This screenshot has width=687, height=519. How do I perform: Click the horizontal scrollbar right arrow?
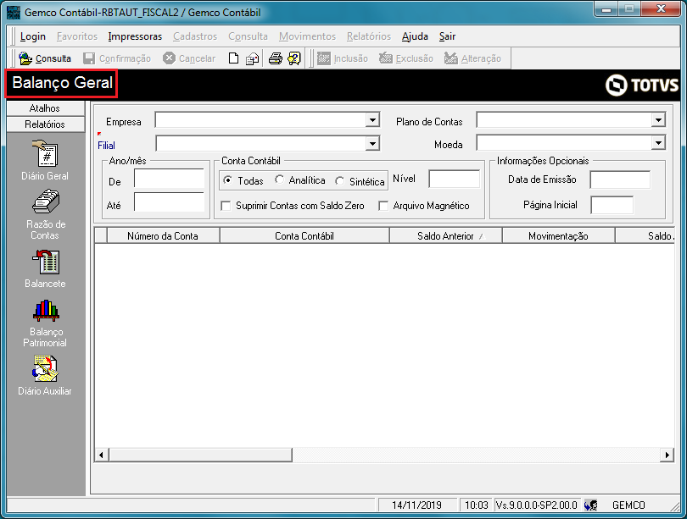point(667,455)
